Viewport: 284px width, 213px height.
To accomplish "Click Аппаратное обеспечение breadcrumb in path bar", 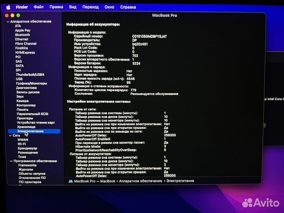I will (x=140, y=181).
